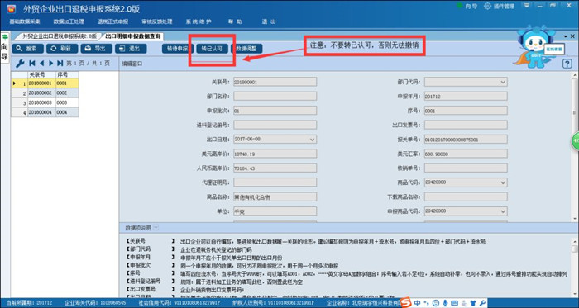Open the 退税正式申报 menu
The width and height of the screenshot is (579, 308).
[x=112, y=21]
